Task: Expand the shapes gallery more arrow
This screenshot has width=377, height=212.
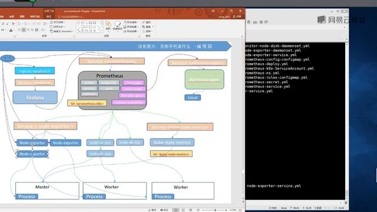Action: click(x=102, y=31)
